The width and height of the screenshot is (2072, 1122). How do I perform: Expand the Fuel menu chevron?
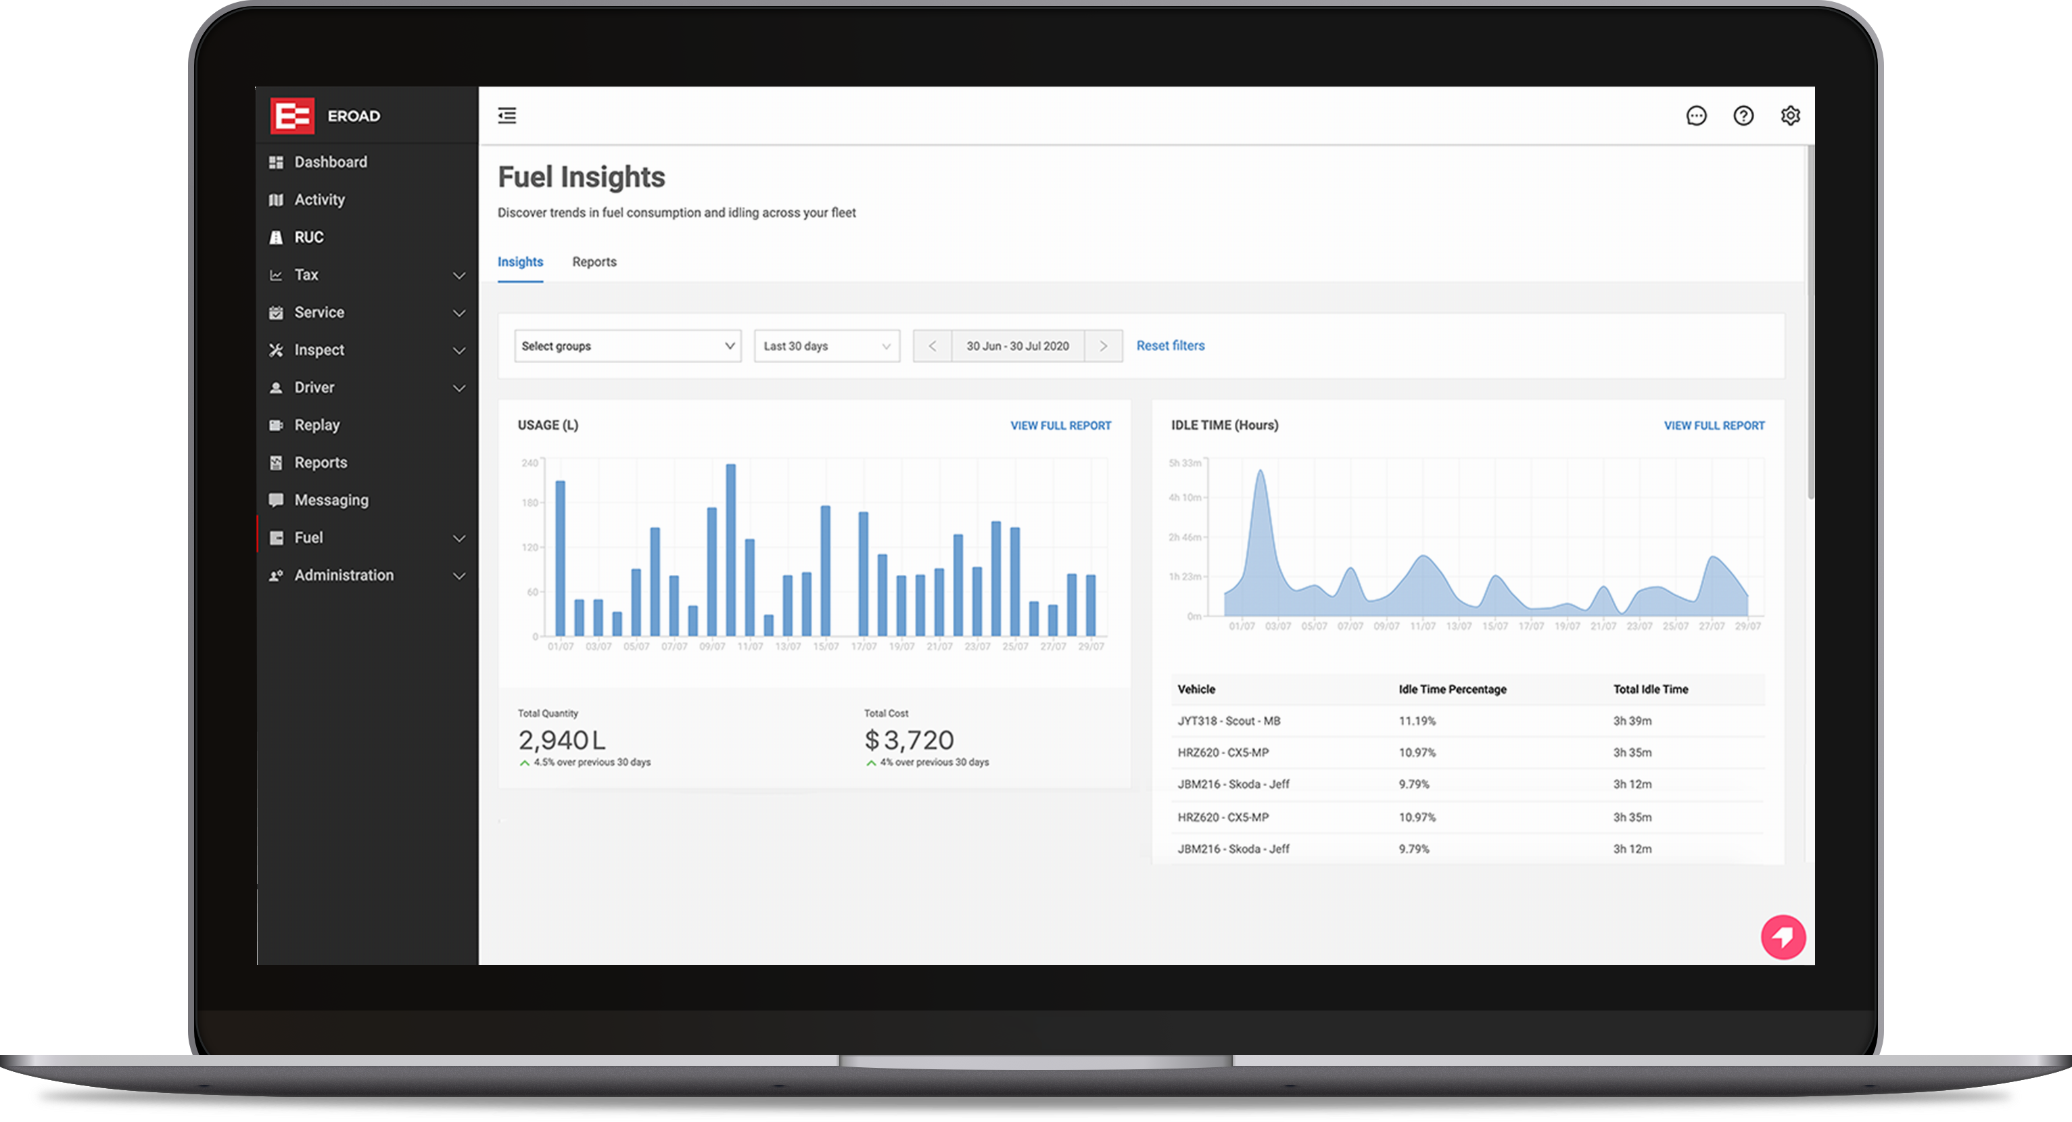(458, 538)
